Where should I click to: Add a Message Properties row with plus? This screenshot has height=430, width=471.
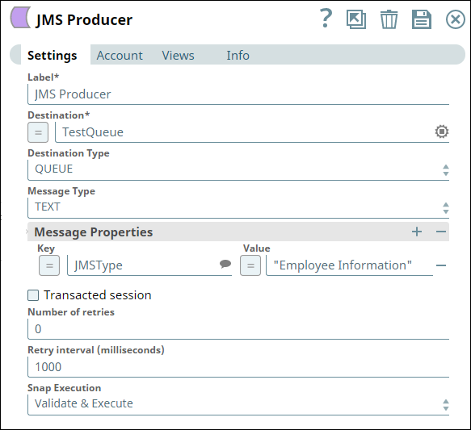tap(417, 232)
